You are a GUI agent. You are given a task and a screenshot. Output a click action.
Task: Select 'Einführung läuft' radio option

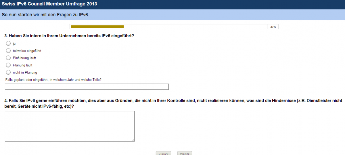point(8,58)
